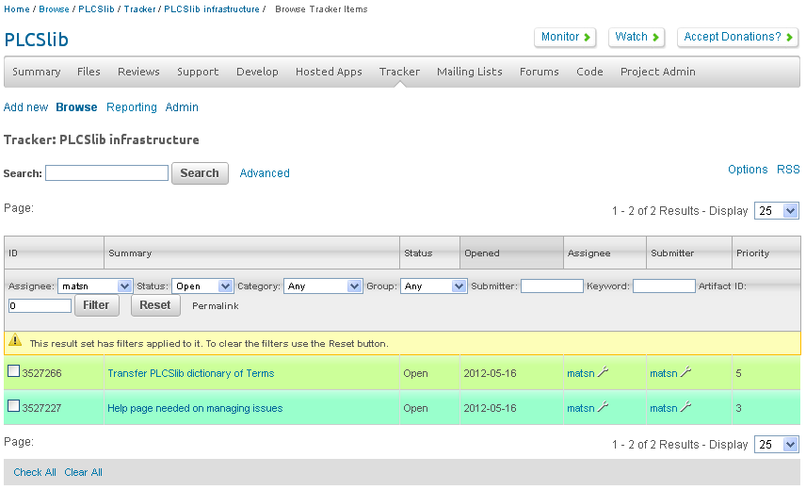
Task: Click wrench icon beside submitter matsn in row 3527227
Action: coord(685,407)
